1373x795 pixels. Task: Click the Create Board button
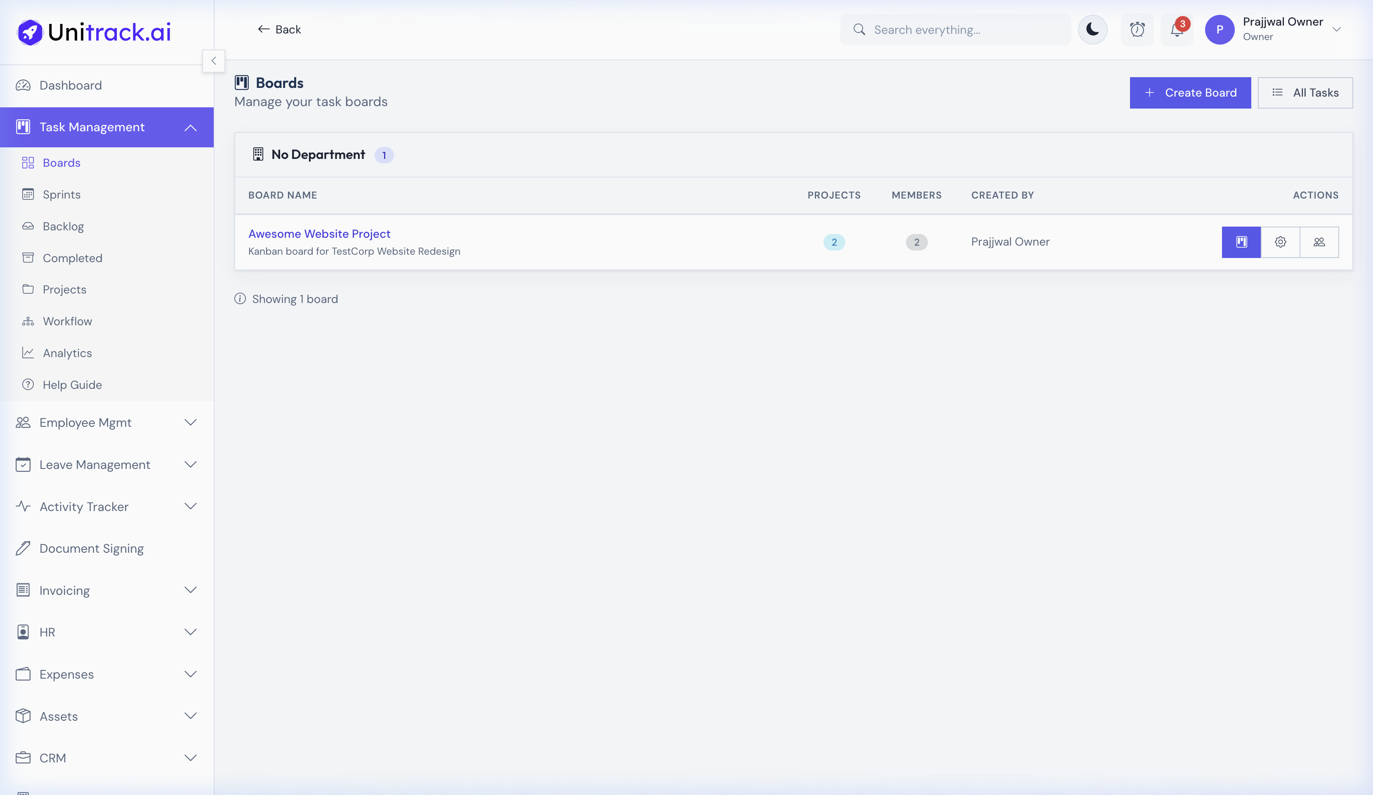click(x=1190, y=93)
